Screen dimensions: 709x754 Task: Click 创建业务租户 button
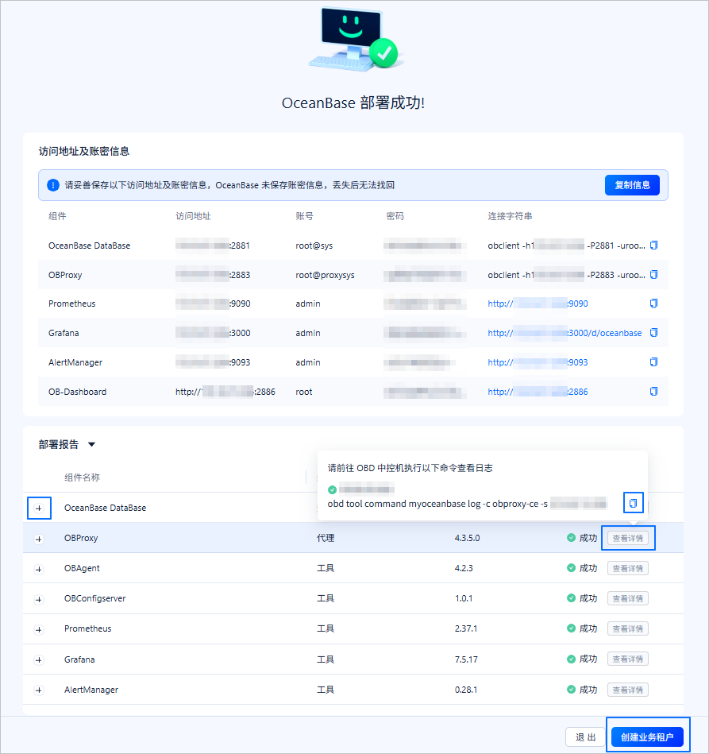(x=647, y=737)
